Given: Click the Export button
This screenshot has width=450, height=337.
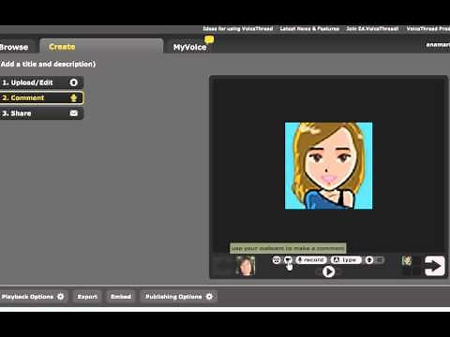Looking at the screenshot, I should tap(87, 297).
